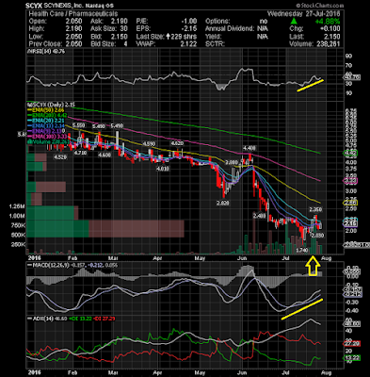
Task: Click the 5.550 price high annotation
Action: click(x=78, y=125)
